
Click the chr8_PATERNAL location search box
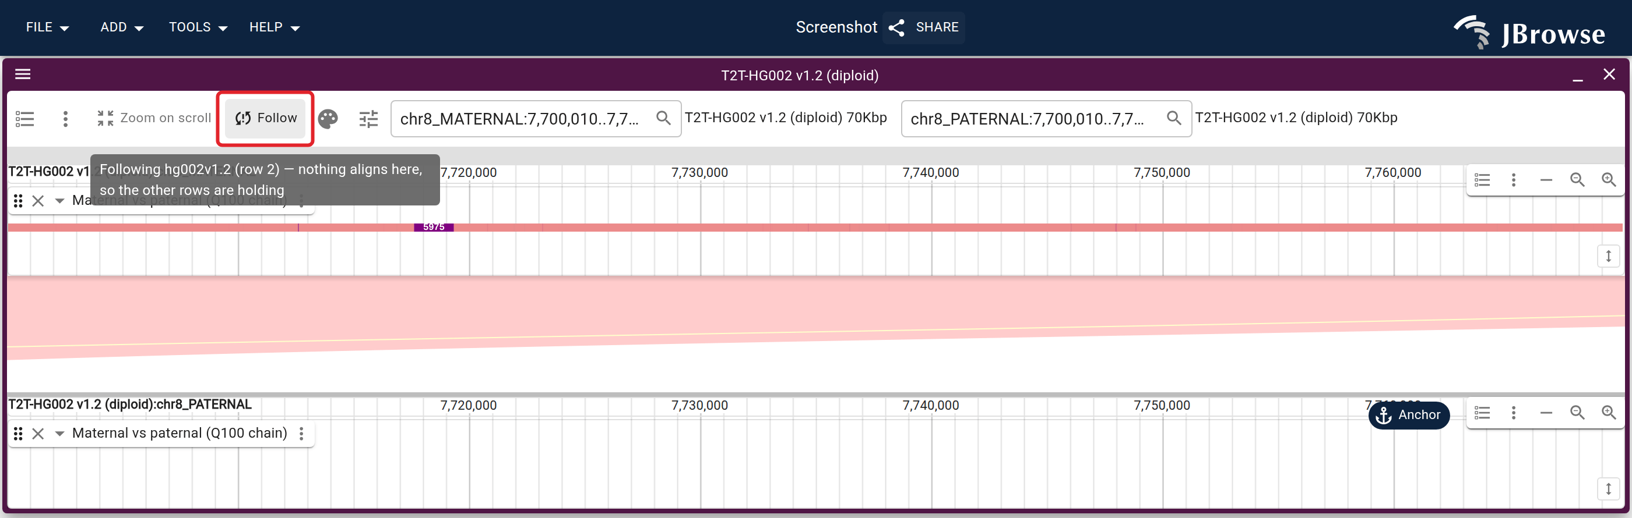(x=1046, y=118)
